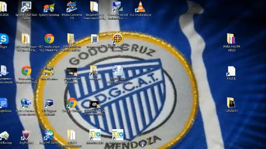Open the JORNADAS DE NIVEL INICIAL folder
Screen dimensions: 266x149
click(x=71, y=39)
